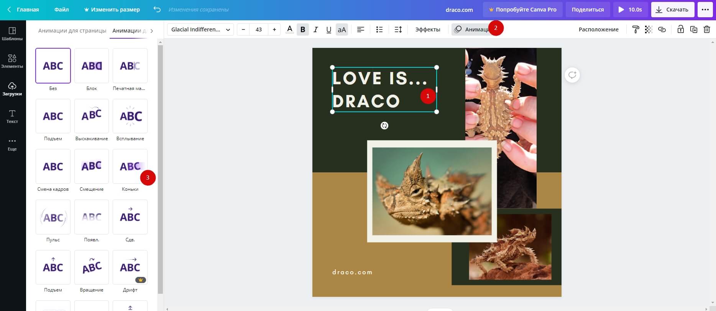Viewport: 716px width, 311px height.
Task: Click the bulleted list icon
Action: pyautogui.click(x=379, y=29)
